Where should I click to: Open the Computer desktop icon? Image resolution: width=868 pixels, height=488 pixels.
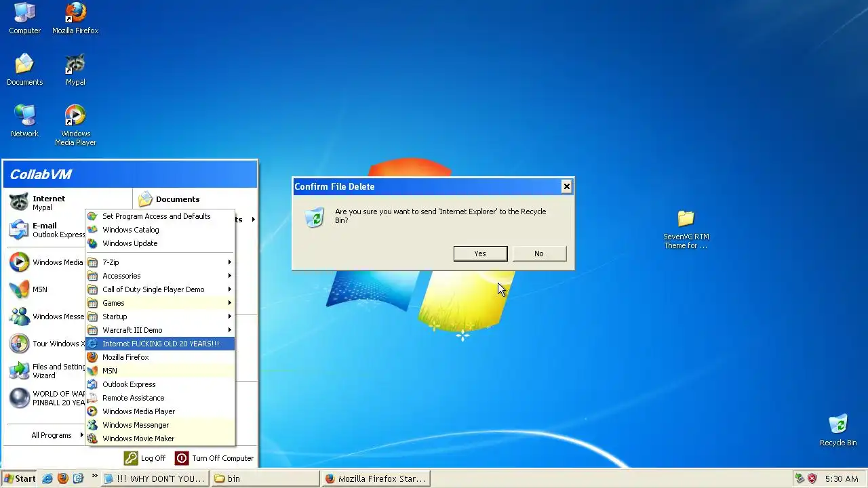pyautogui.click(x=24, y=18)
